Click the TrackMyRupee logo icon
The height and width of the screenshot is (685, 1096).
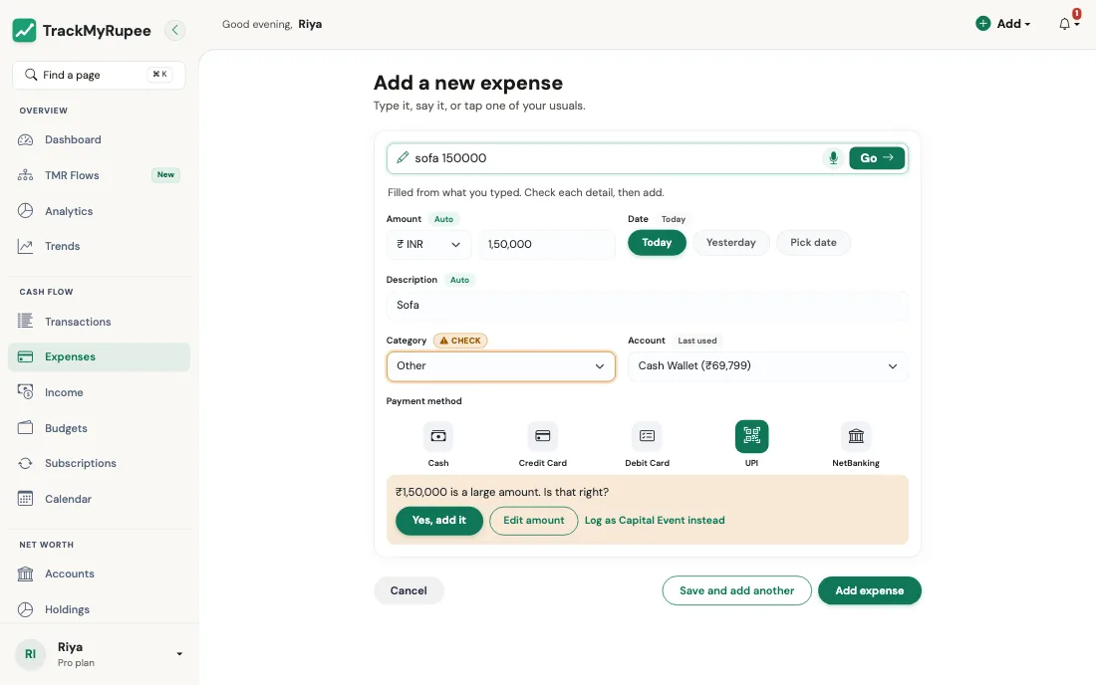[x=25, y=30]
